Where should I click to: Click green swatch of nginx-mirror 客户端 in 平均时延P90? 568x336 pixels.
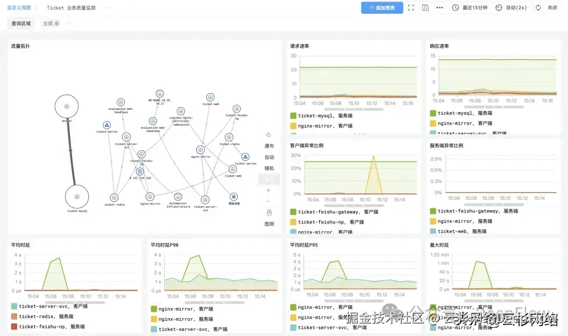pos(154,309)
